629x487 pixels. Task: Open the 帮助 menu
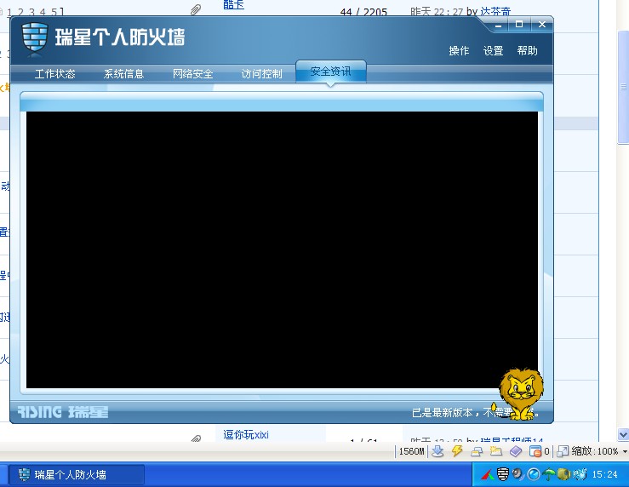pyautogui.click(x=527, y=50)
